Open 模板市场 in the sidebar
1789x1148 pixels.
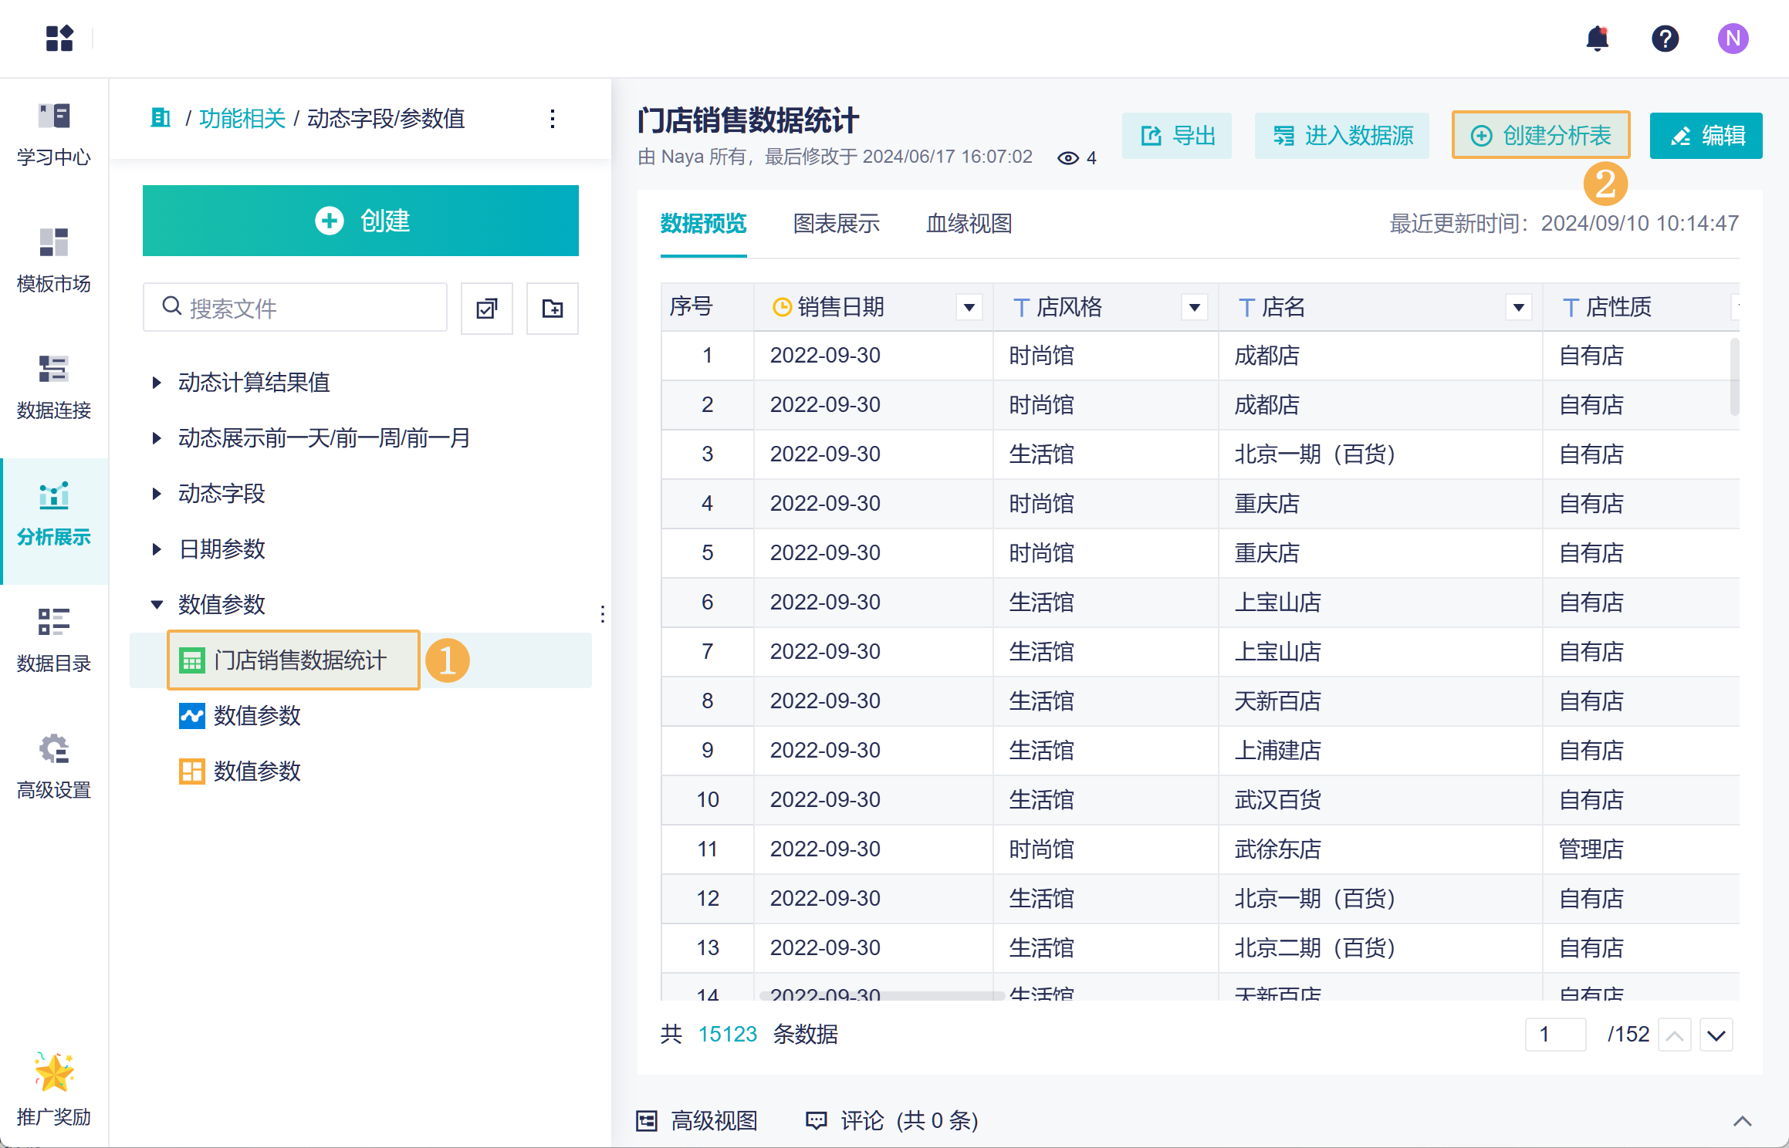coord(53,261)
